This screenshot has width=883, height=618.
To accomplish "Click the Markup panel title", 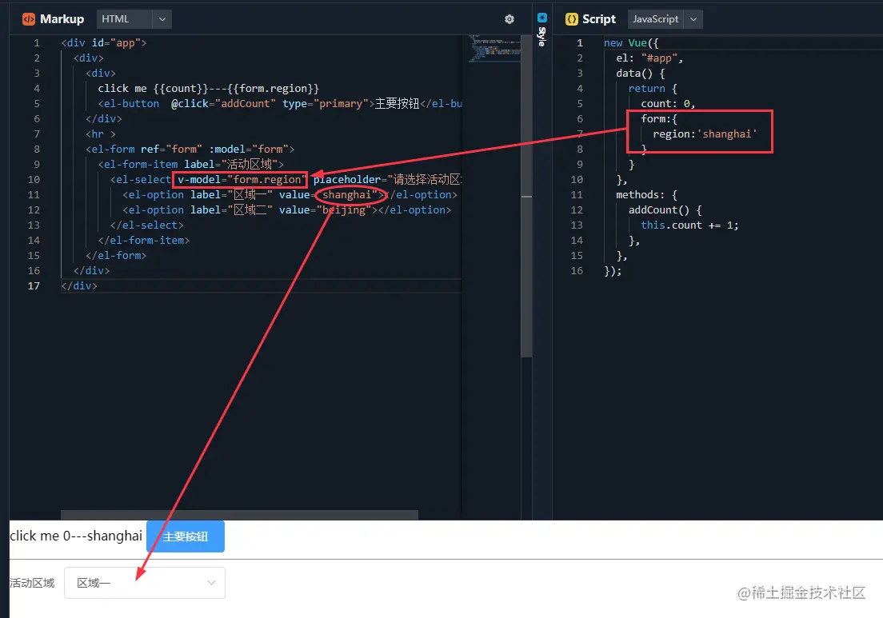I will point(62,19).
